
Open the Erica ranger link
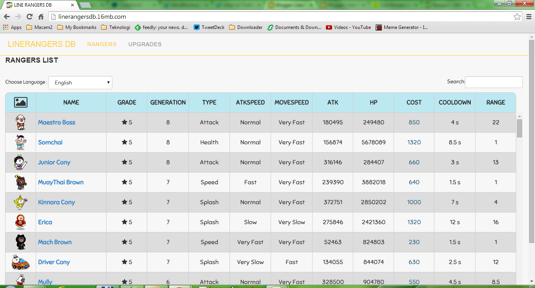coord(45,222)
